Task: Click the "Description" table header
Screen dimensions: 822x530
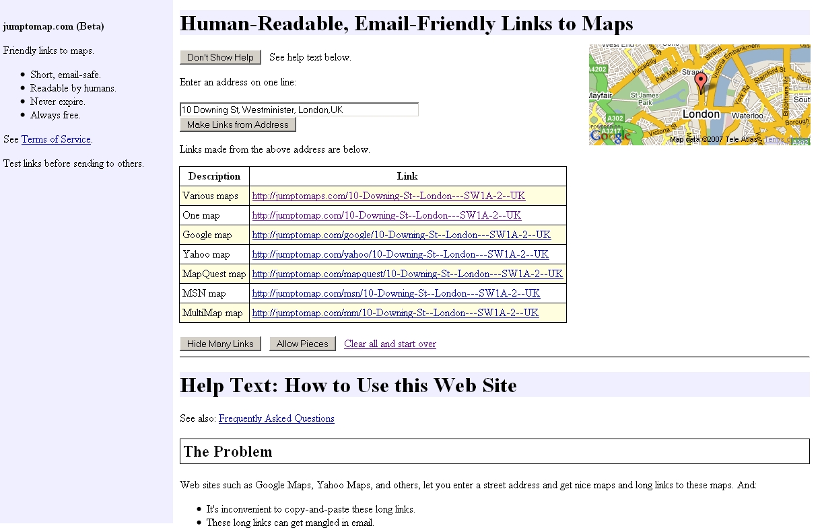Action: (x=214, y=176)
